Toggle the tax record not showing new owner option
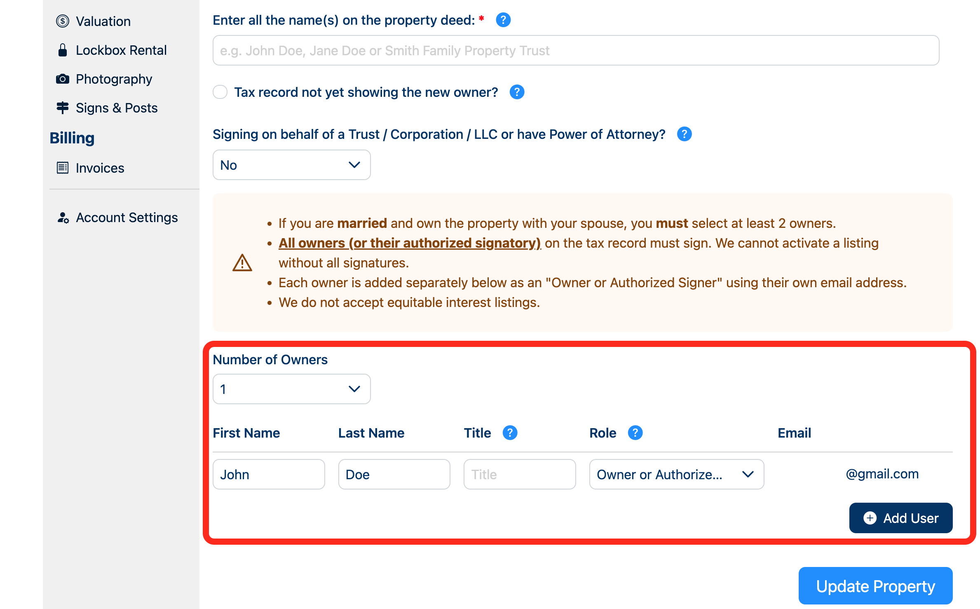 220,92
